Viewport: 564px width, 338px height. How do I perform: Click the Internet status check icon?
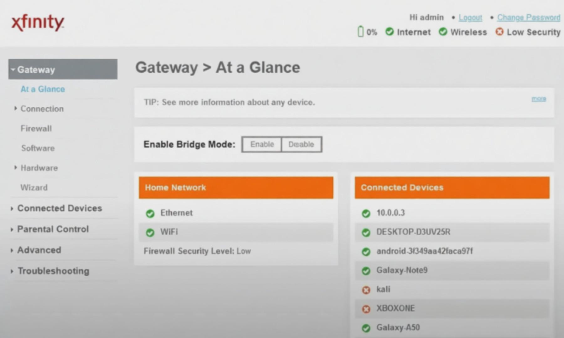pos(389,32)
